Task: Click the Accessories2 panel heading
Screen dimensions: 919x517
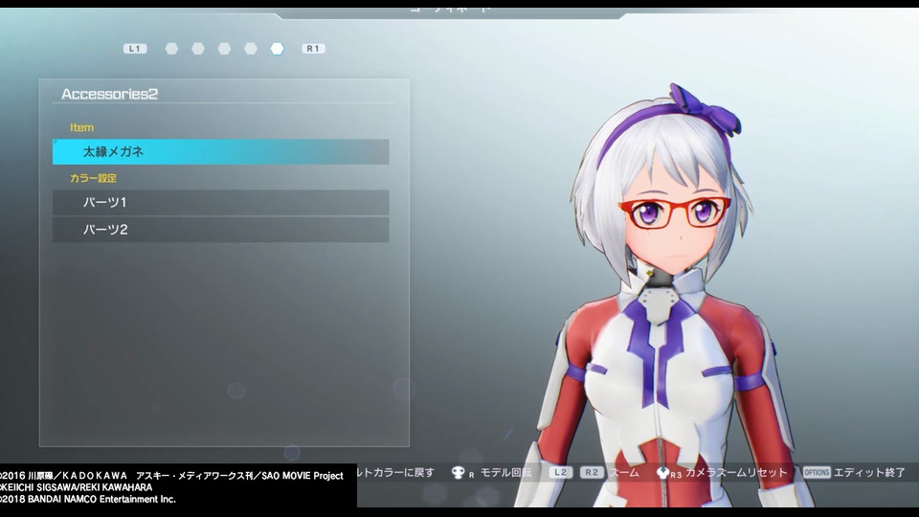Action: click(109, 94)
